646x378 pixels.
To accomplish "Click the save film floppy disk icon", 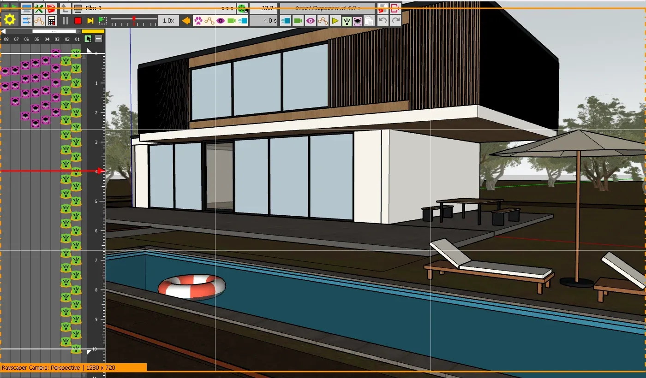I will (x=383, y=8).
